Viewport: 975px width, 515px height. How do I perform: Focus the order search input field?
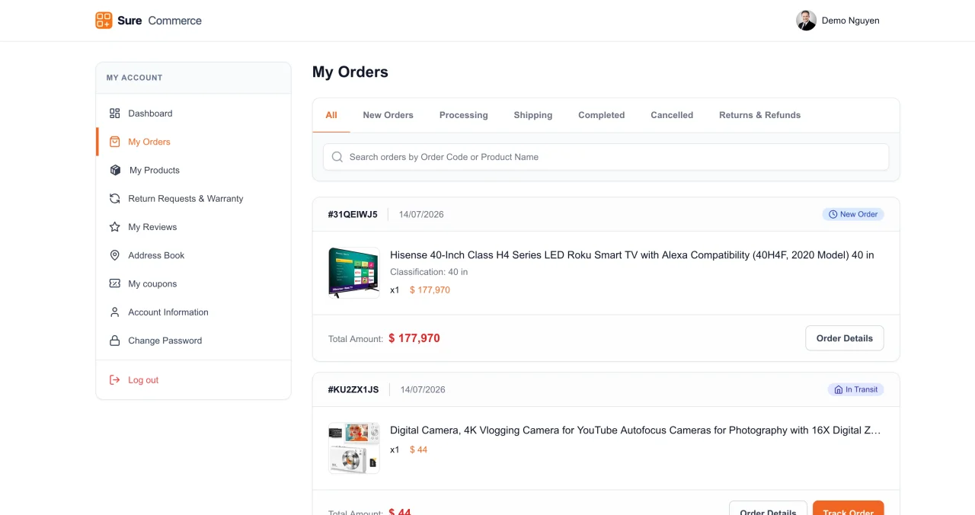tap(606, 157)
